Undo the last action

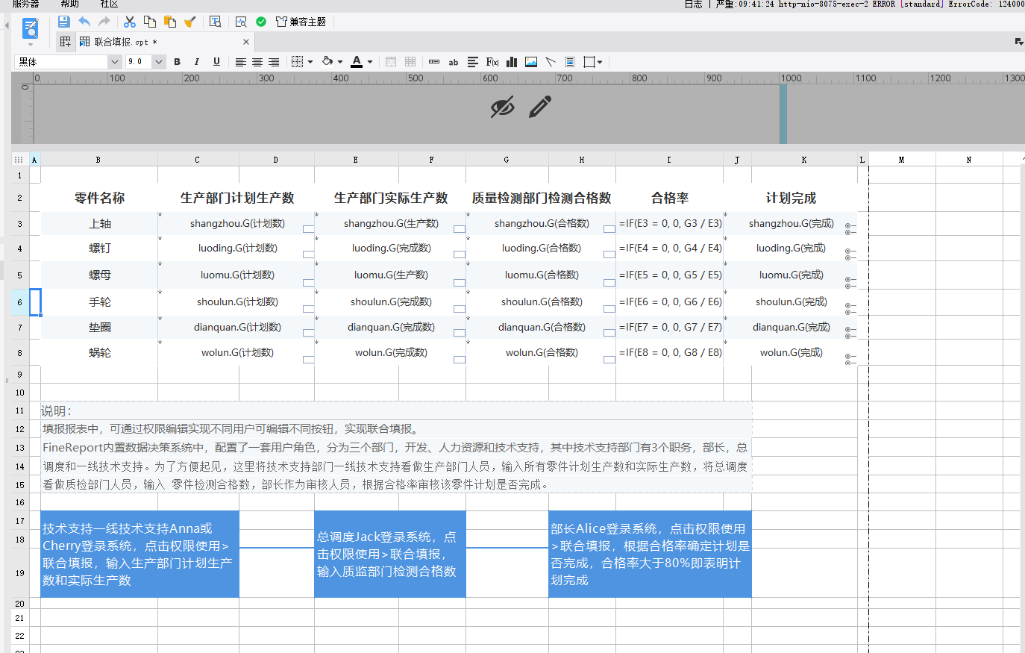click(x=84, y=22)
